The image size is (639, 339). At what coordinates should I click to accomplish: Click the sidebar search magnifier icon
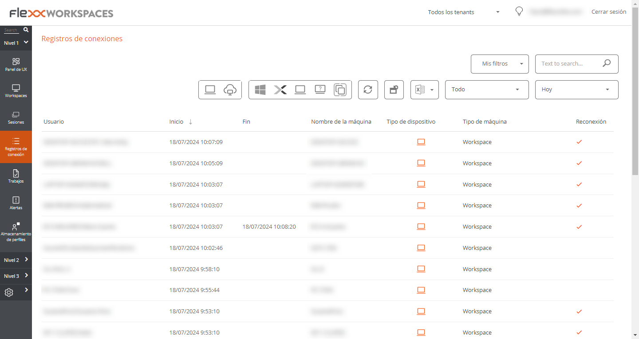26,30
